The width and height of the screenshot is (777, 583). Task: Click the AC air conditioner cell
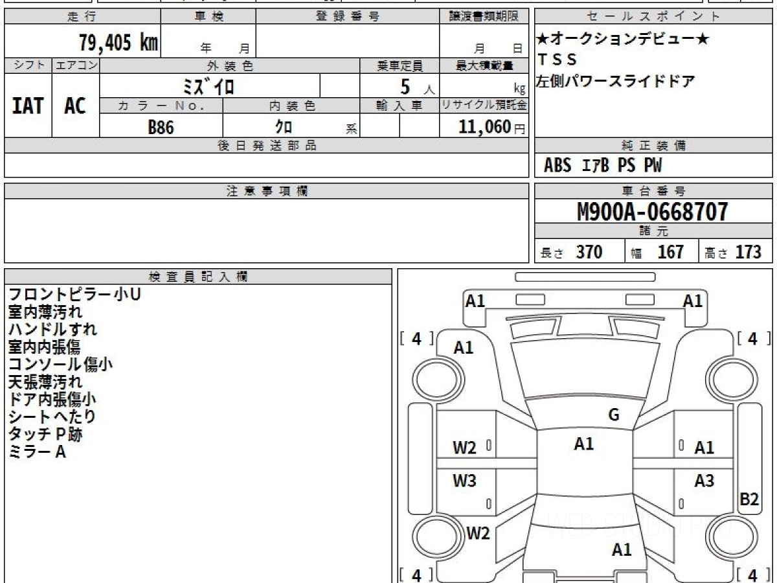pyautogui.click(x=75, y=106)
